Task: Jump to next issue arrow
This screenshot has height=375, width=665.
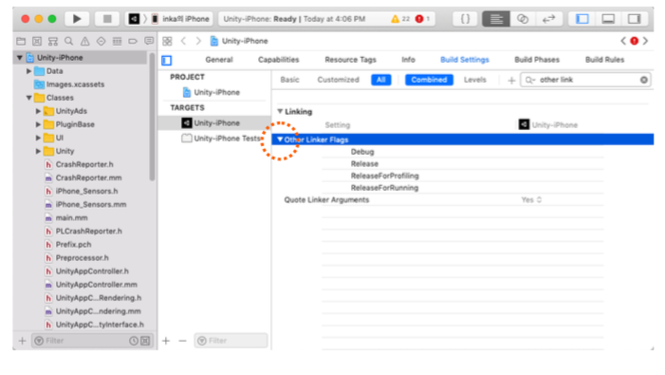Action: click(645, 41)
